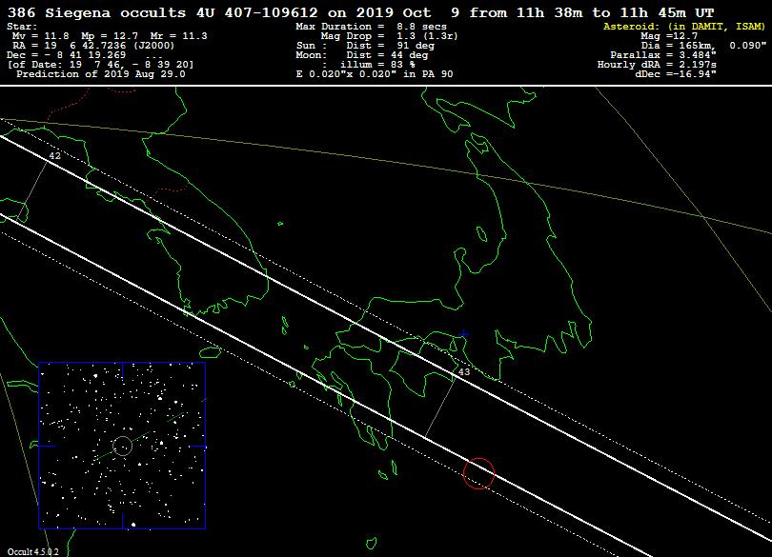Click the 'RA = 19 6 42.7236 (J2000)' line
772x557 pixels.
click(x=93, y=46)
